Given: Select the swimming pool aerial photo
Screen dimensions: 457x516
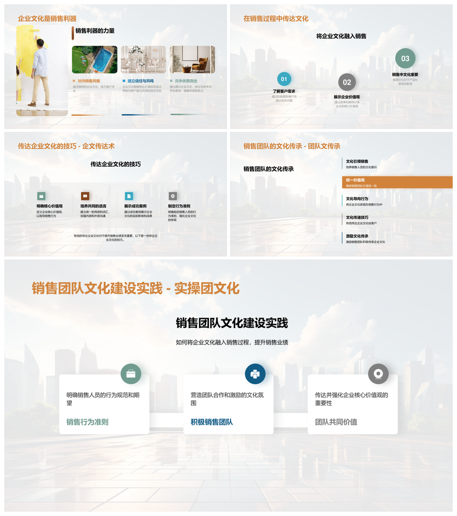Looking at the screenshot, I should (95, 60).
